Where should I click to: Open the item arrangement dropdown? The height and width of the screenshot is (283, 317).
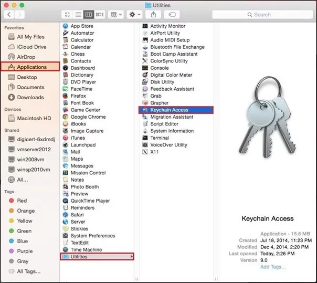116,15
